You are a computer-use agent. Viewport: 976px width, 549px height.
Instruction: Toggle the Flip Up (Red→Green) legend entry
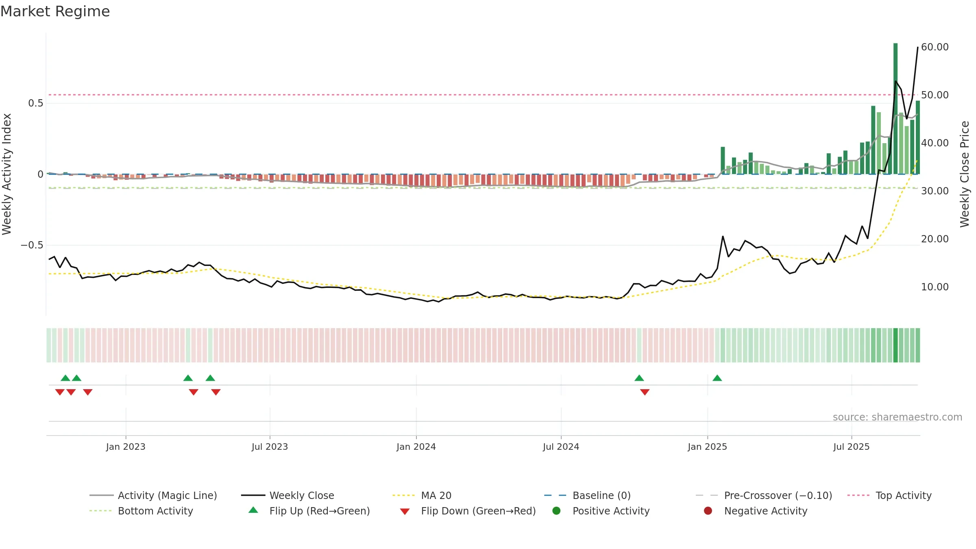309,511
